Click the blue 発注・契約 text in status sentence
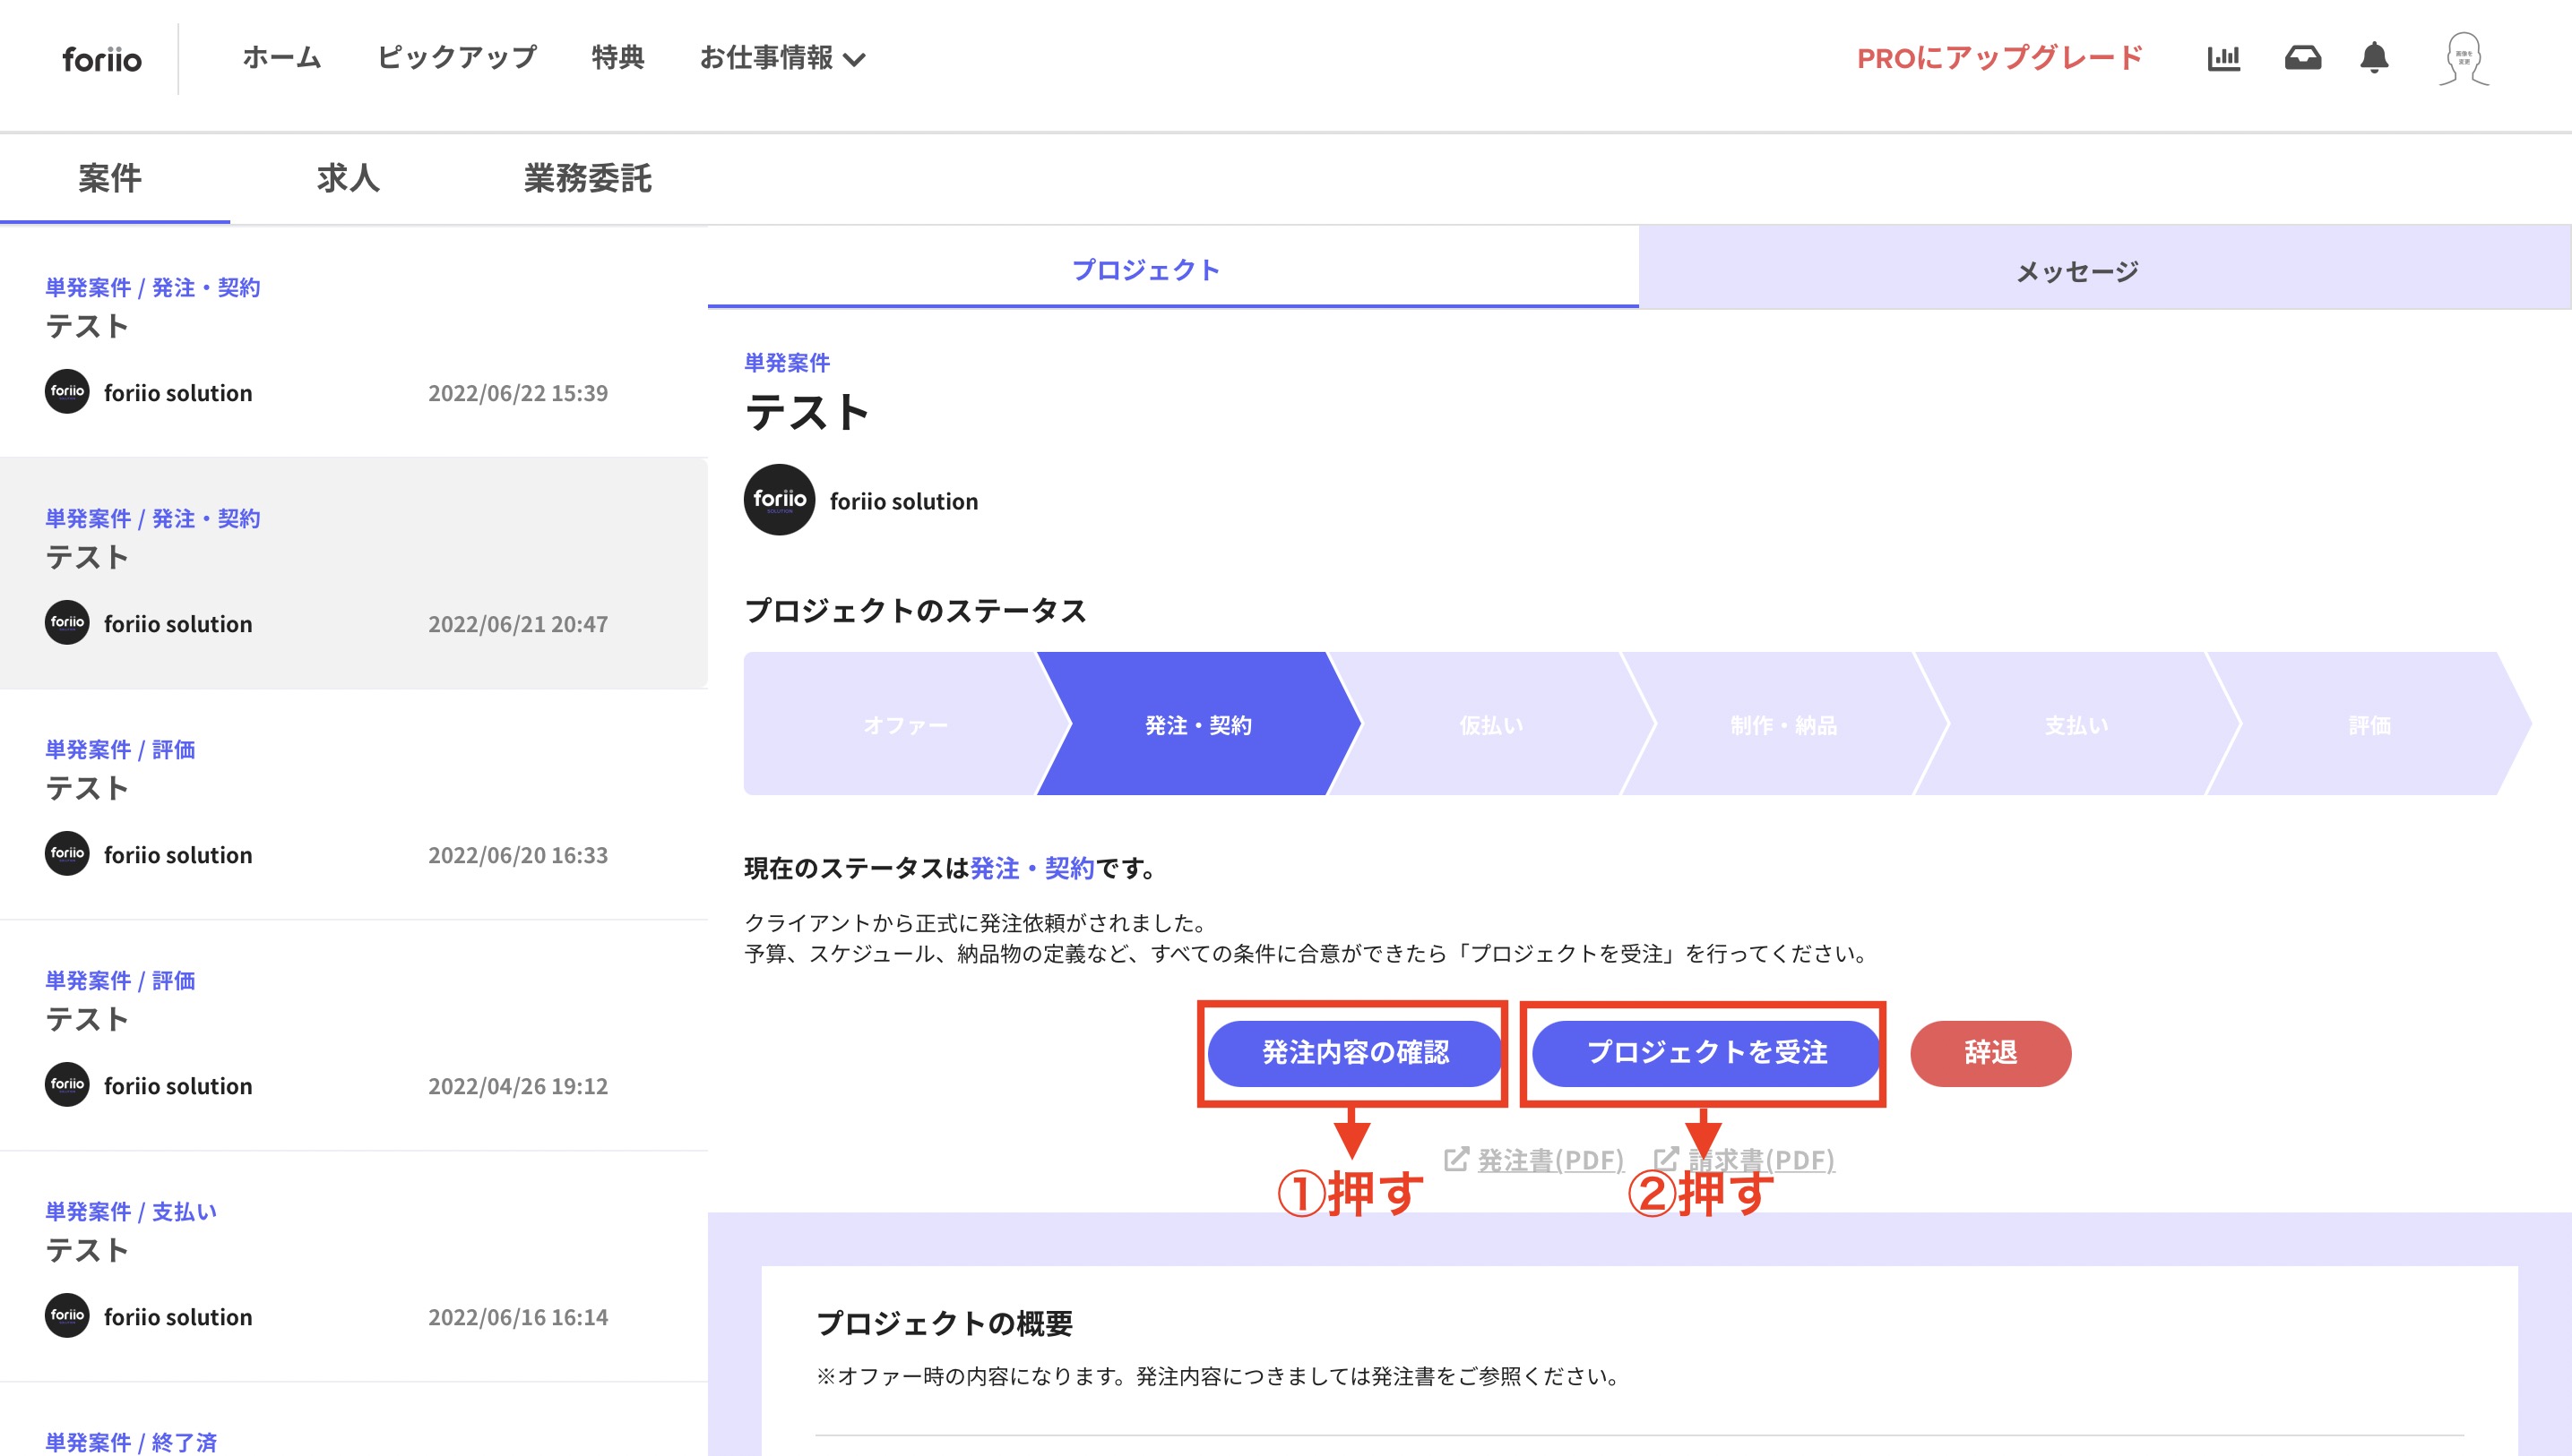This screenshot has height=1456, width=2572. coord(1031,868)
